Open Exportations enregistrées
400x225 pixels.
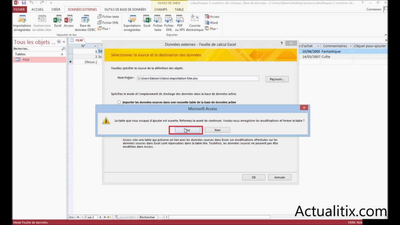pos(132,23)
